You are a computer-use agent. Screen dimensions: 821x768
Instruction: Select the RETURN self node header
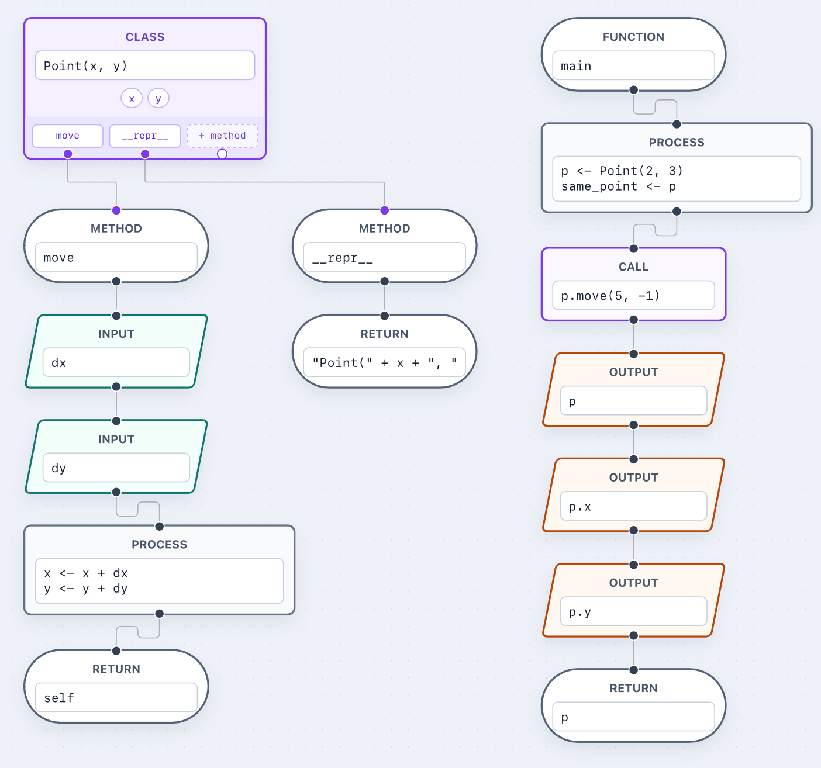116,669
